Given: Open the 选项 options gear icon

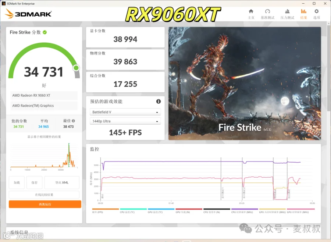Looking at the screenshot, I should pyautogui.click(x=316, y=14).
